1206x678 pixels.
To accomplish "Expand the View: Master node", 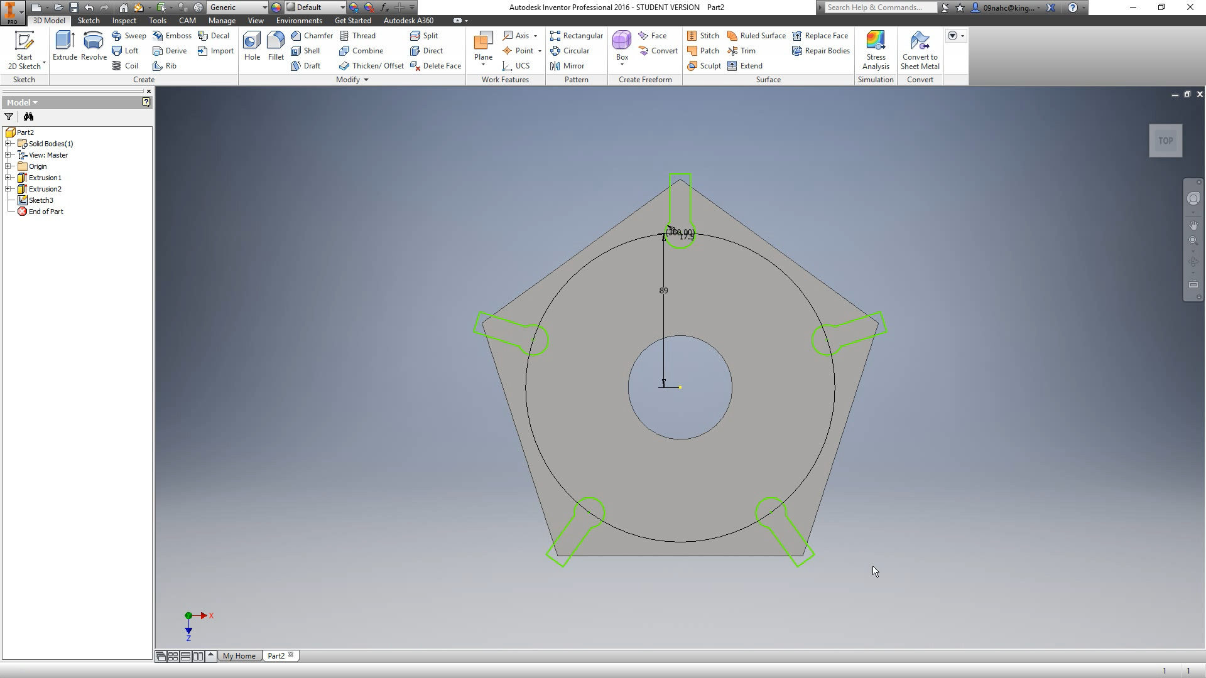I will [x=9, y=155].
